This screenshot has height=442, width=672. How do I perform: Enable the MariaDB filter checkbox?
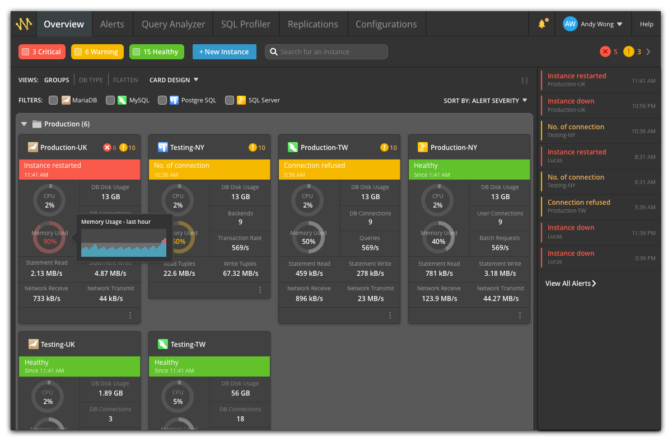(53, 100)
